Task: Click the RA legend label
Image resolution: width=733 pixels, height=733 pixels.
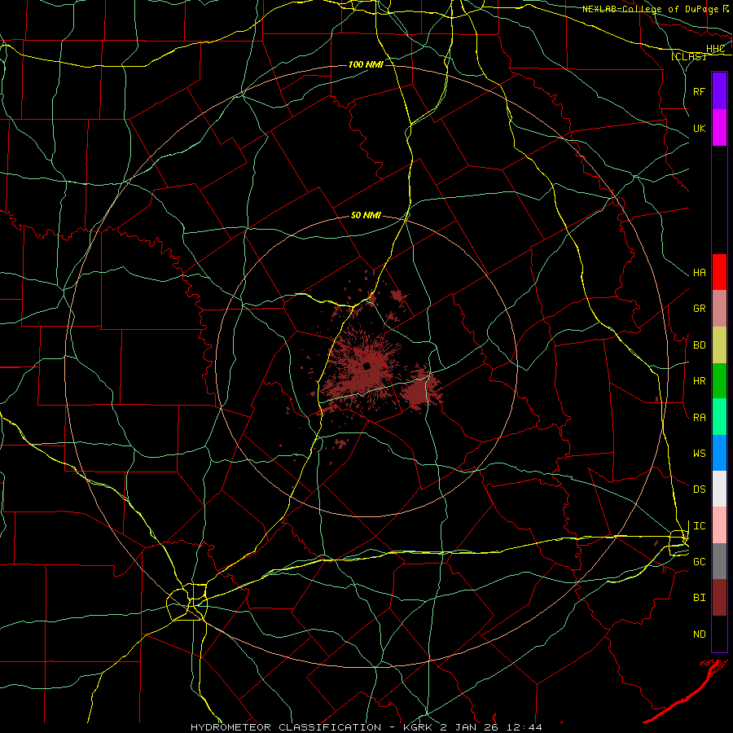Action: pyautogui.click(x=700, y=418)
